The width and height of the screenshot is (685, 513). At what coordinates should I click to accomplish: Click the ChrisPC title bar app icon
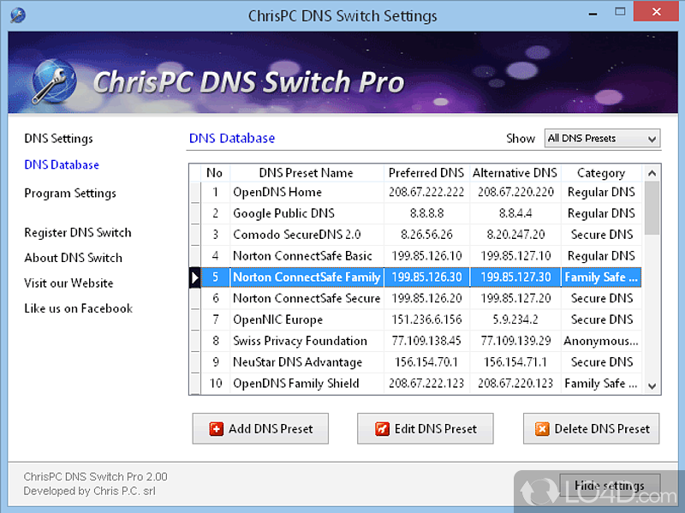tap(18, 15)
